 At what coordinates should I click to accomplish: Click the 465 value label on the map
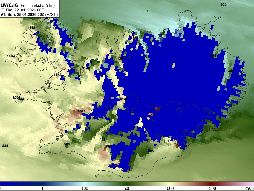tap(151, 151)
